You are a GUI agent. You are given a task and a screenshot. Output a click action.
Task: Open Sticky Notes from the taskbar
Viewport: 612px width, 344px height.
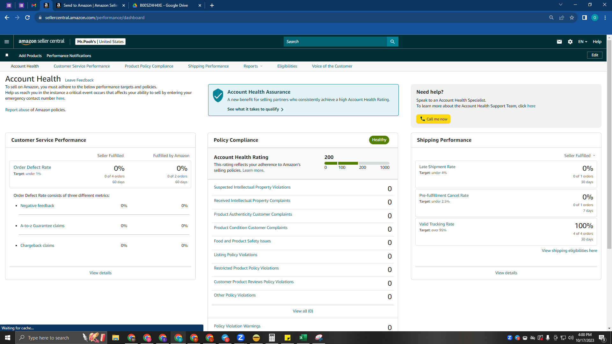pos(288,338)
